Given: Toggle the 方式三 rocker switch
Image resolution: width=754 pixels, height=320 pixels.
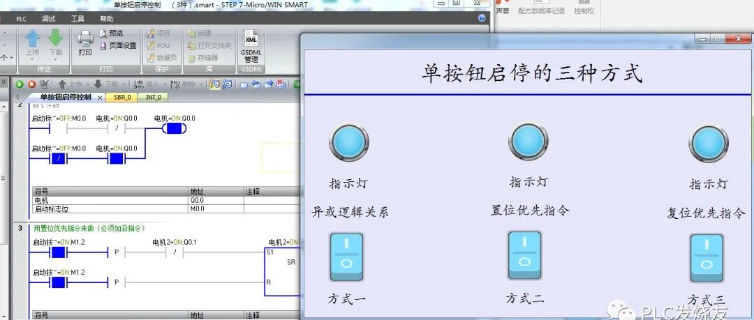Looking at the screenshot, I should click(x=707, y=258).
